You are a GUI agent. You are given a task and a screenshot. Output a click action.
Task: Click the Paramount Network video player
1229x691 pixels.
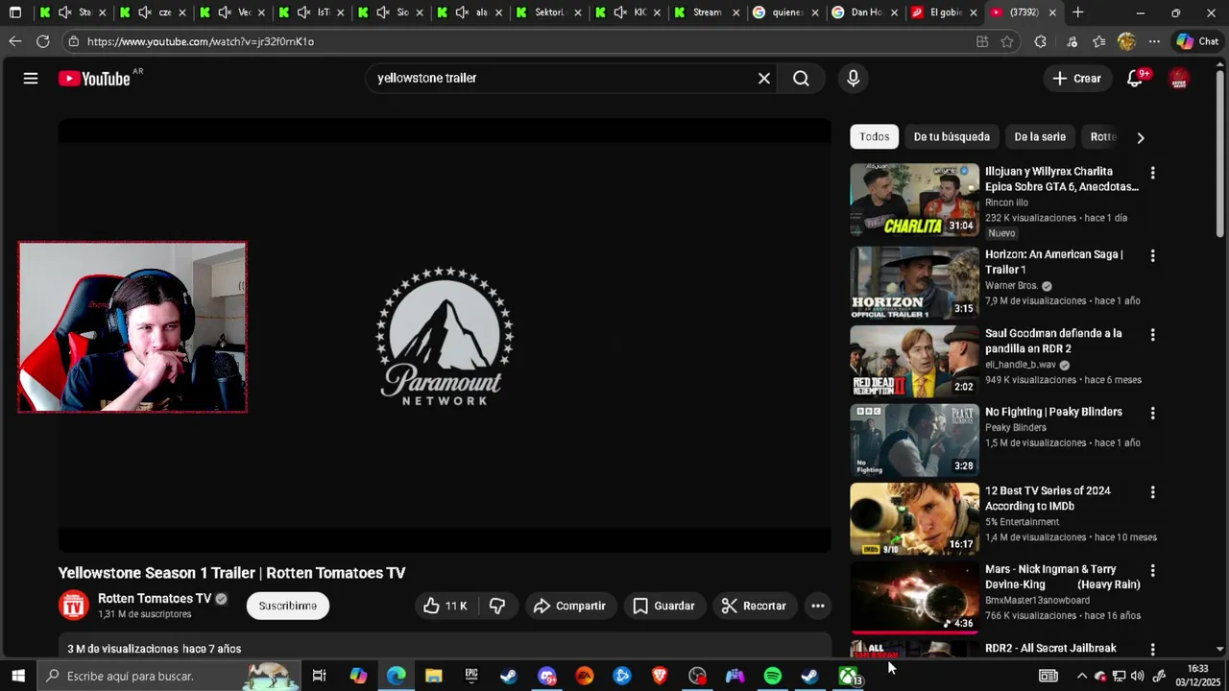coord(445,336)
